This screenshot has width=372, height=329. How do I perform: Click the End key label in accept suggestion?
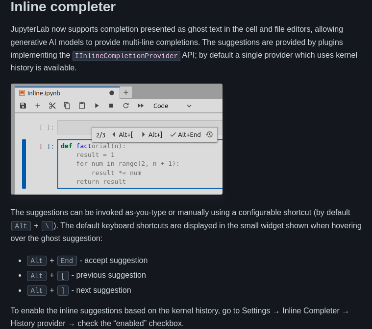point(67,261)
